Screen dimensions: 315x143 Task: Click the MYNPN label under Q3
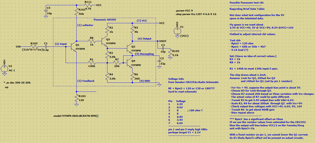click(136, 50)
